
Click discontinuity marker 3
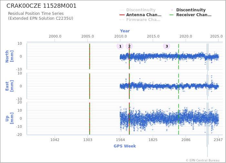(167, 46)
